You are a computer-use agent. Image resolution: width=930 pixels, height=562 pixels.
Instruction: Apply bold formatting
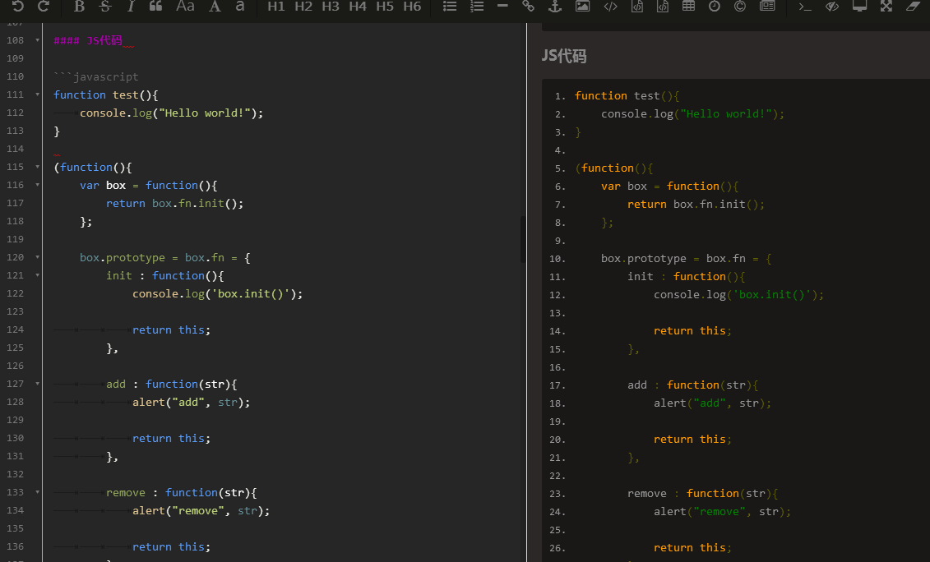[x=79, y=6]
